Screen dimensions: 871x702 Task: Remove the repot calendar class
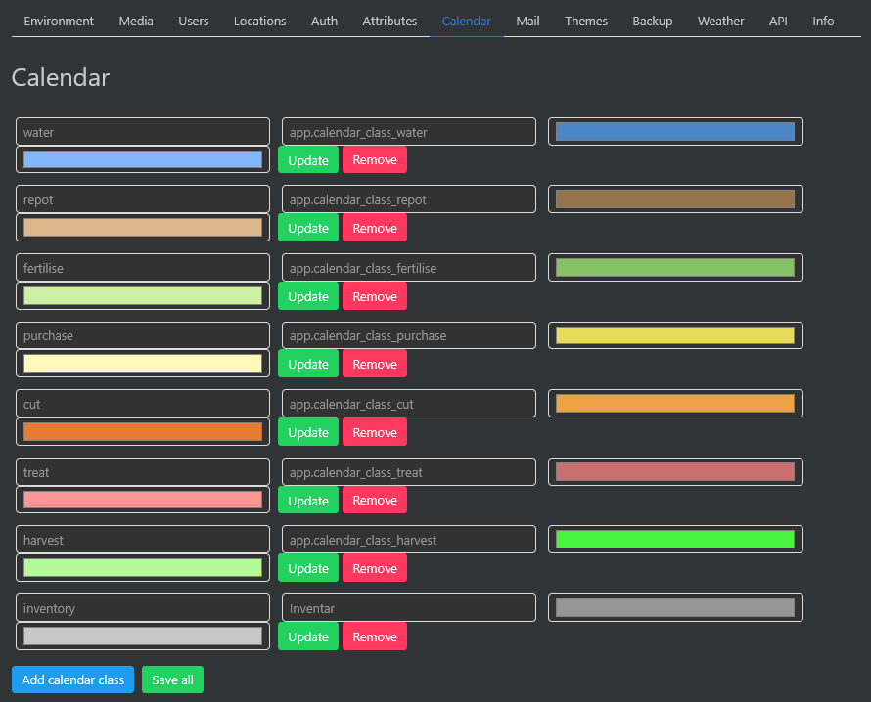pyautogui.click(x=374, y=228)
